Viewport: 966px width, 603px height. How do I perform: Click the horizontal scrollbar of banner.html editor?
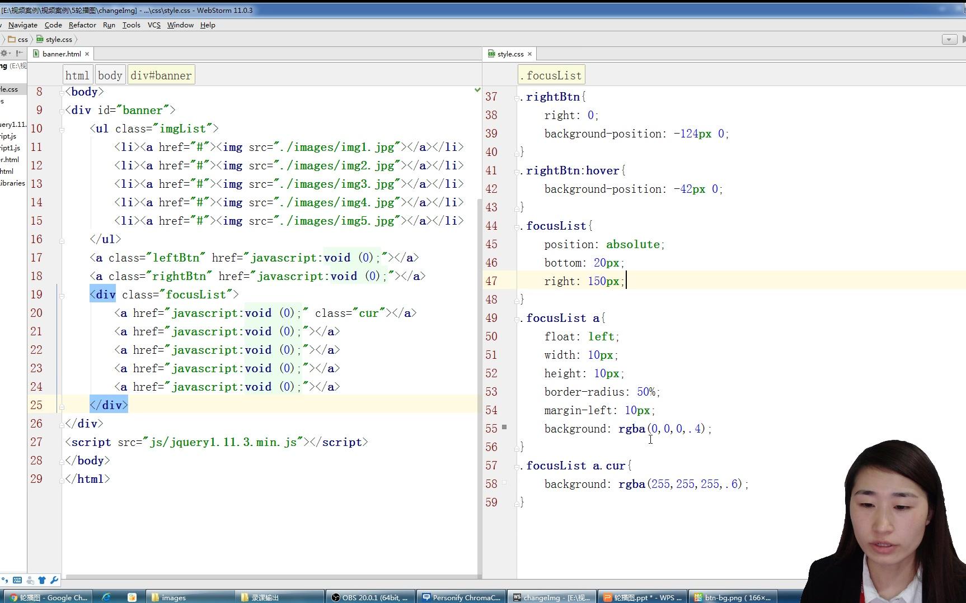(x=271, y=576)
